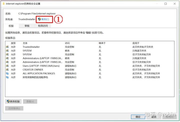Sort by the 主体 column header
Viewport: 180px width, 122px height.
pos(25,43)
